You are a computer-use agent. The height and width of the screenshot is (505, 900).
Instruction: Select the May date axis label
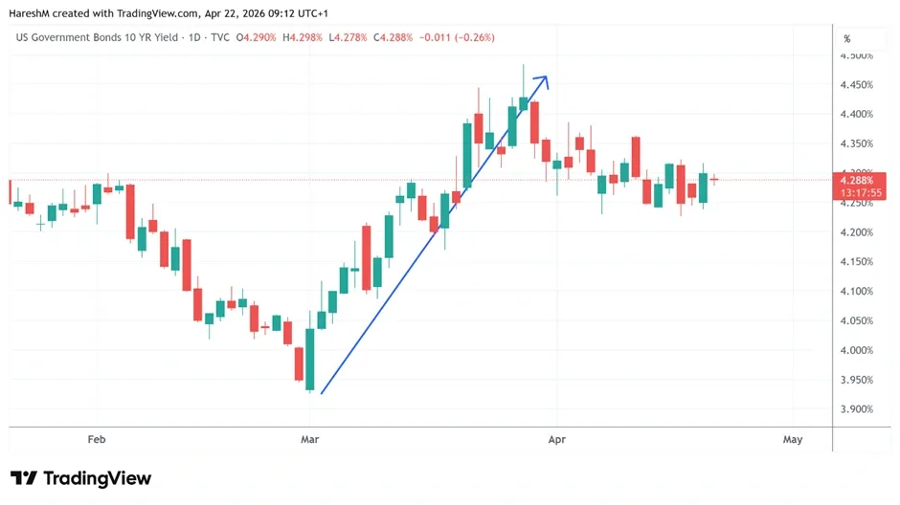click(793, 440)
